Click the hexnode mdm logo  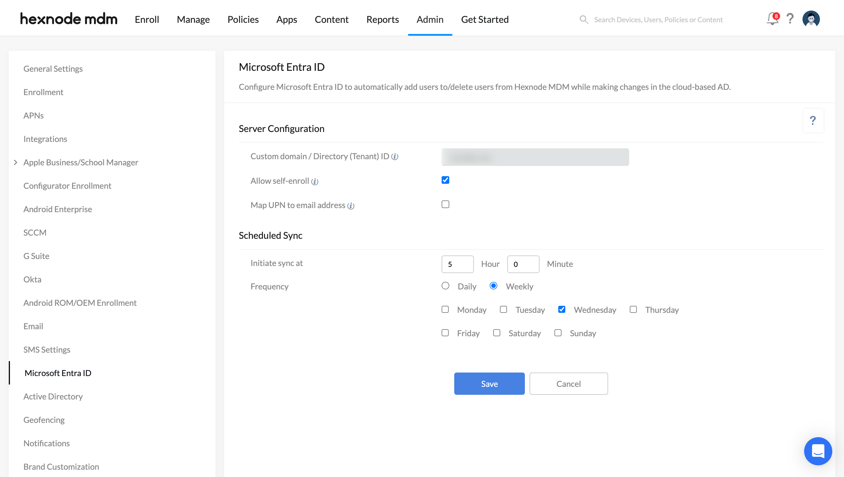pos(69,19)
